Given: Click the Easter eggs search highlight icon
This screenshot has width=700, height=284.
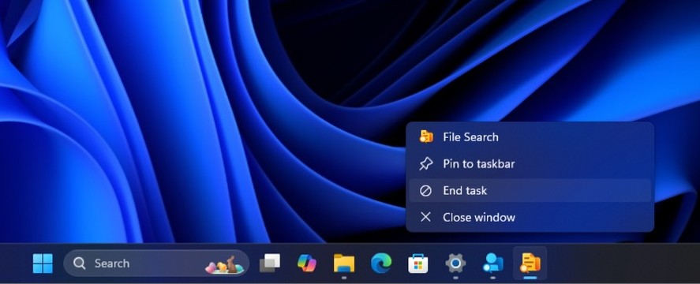Looking at the screenshot, I should 225,265.
